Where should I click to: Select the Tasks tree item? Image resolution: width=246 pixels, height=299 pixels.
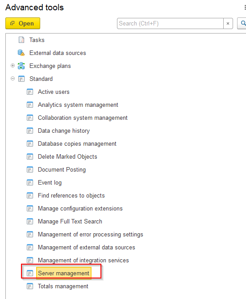pyautogui.click(x=37, y=40)
